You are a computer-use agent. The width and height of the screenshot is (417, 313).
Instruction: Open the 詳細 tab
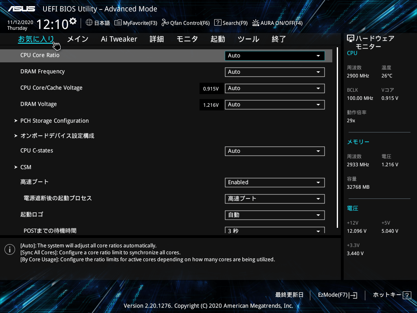coord(157,39)
